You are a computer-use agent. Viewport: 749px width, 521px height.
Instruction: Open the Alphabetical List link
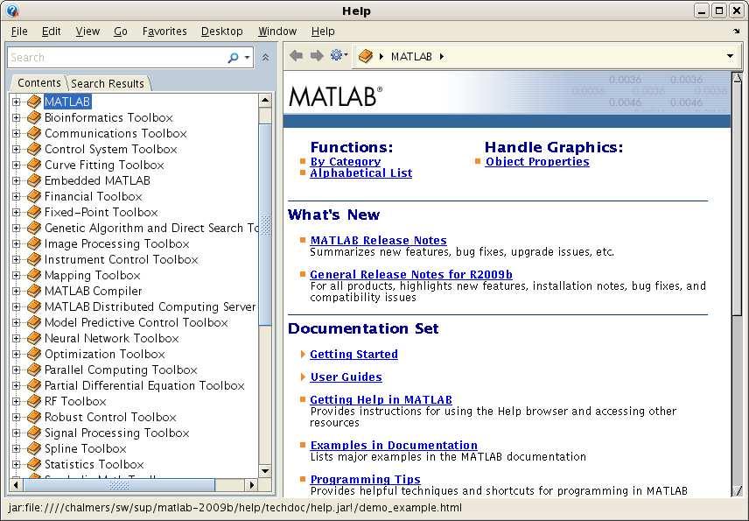point(360,173)
